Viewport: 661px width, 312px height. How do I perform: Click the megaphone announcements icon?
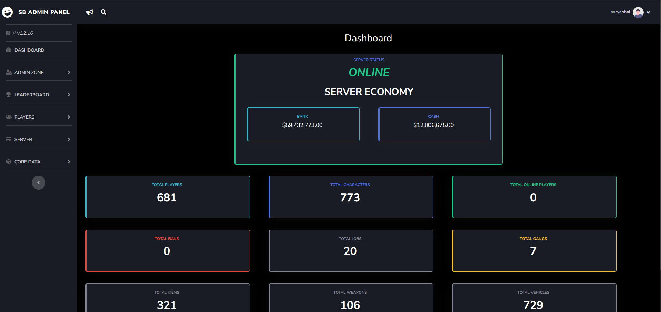pyautogui.click(x=90, y=12)
